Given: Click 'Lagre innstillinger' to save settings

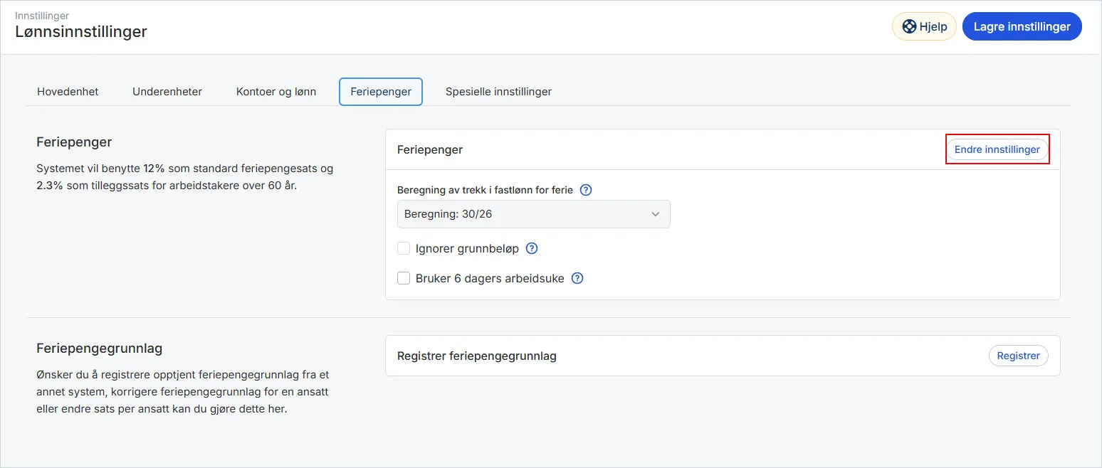Looking at the screenshot, I should pyautogui.click(x=1022, y=26).
